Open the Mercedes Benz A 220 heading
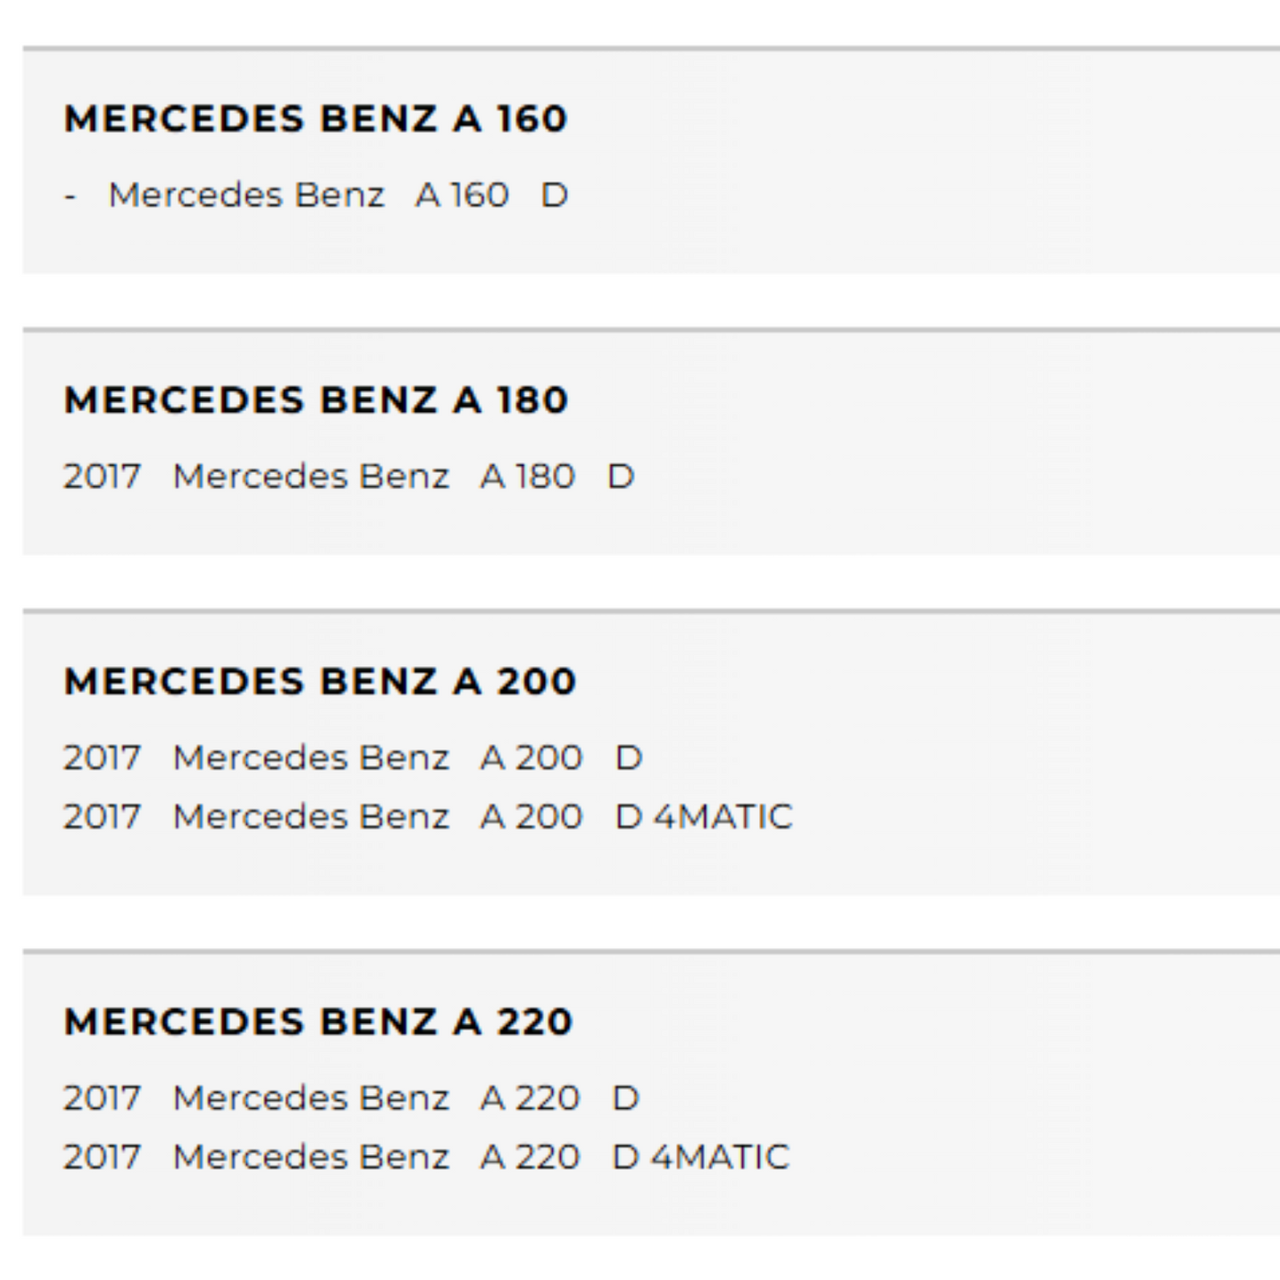1280x1280 pixels. pyautogui.click(x=318, y=1022)
